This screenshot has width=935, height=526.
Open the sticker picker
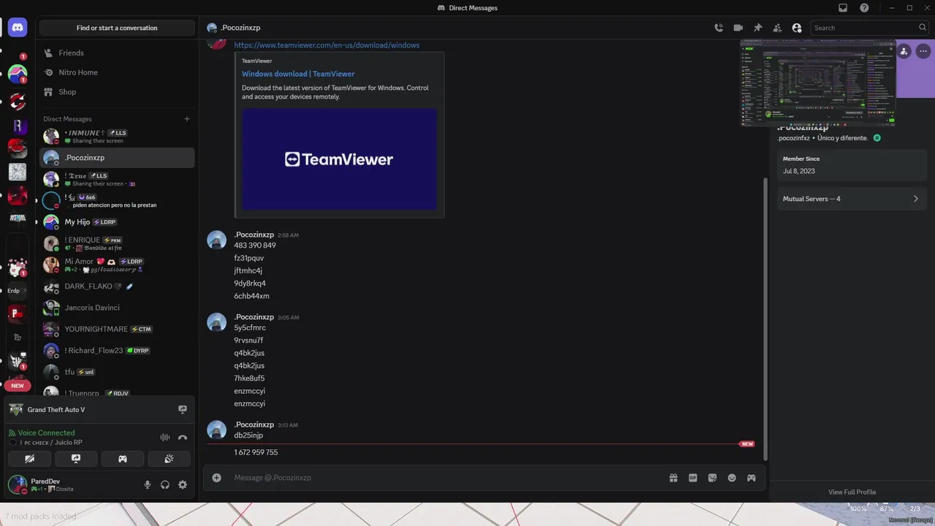712,478
